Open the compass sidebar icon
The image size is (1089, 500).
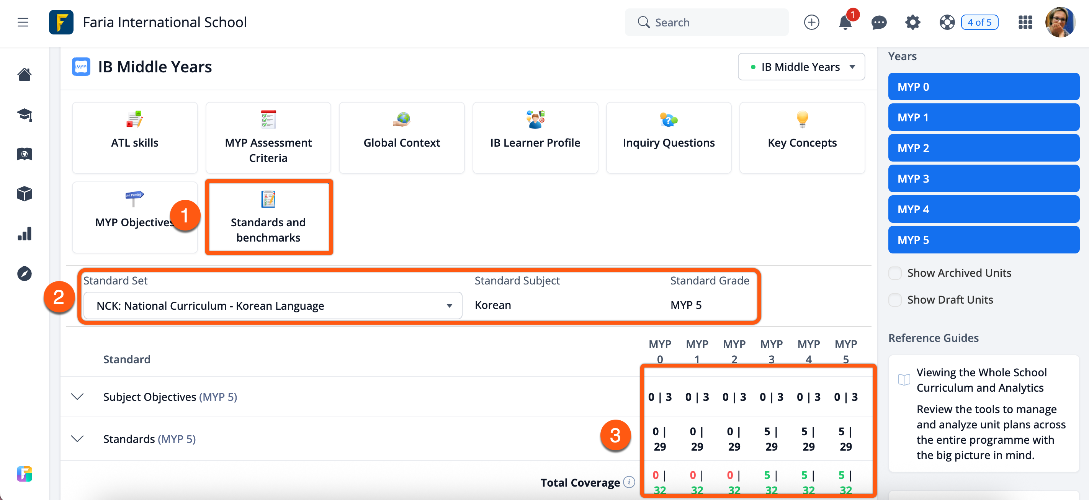point(24,273)
